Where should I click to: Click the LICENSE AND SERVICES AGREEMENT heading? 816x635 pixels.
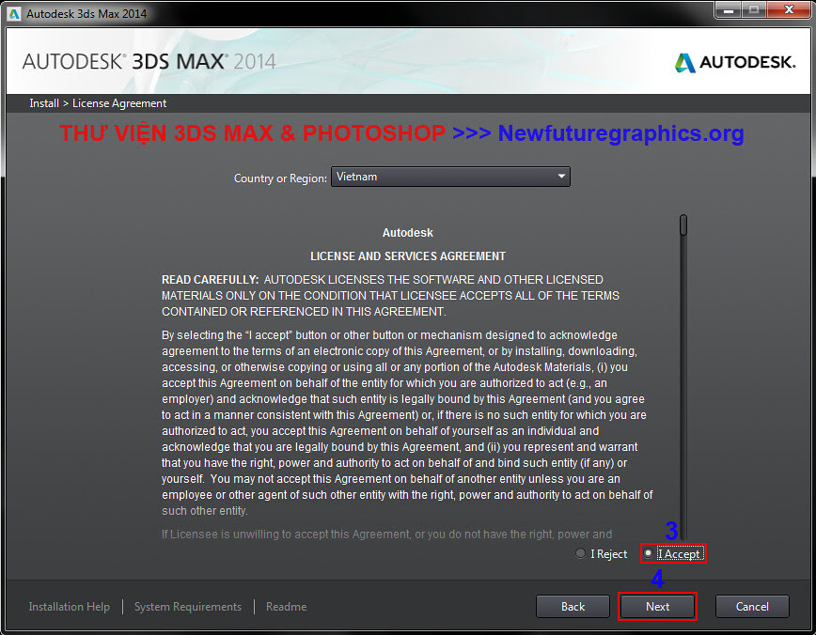coord(407,256)
